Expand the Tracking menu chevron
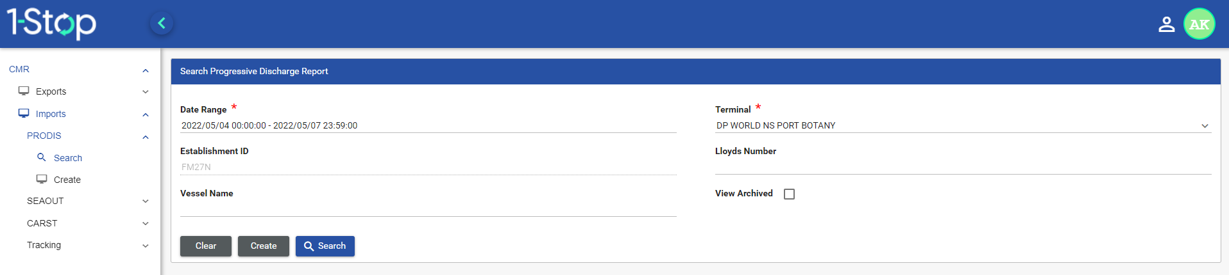The image size is (1229, 275). pos(146,246)
